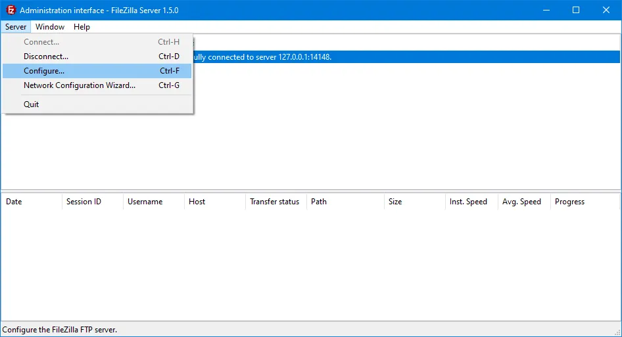This screenshot has width=622, height=337.
Task: Sort by the Date column header
Action: (x=32, y=202)
